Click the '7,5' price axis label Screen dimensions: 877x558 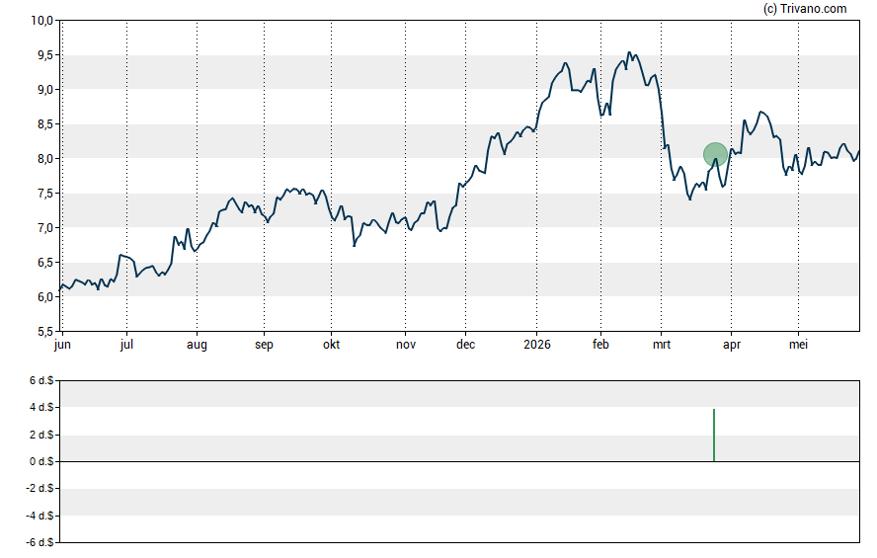(x=45, y=194)
